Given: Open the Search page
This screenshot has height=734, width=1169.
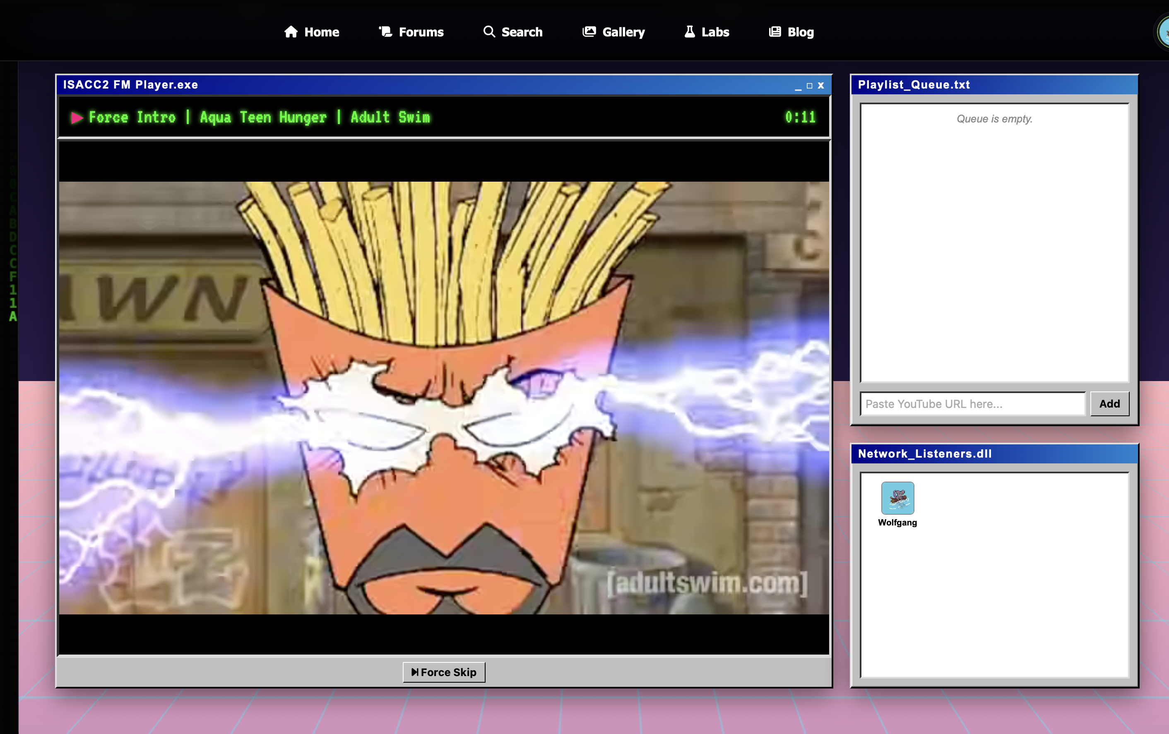Looking at the screenshot, I should (512, 32).
